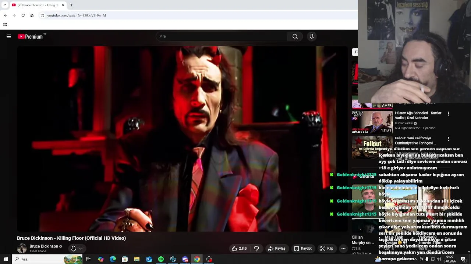Open Outlook from the taskbar
471x264 pixels.
[x=149, y=259]
